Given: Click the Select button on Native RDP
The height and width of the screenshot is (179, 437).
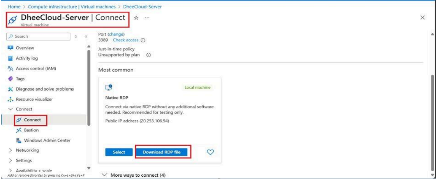Looking at the screenshot, I should pos(119,152).
